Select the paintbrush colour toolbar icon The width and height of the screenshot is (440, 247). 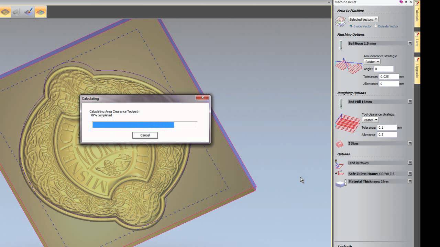tap(28, 12)
